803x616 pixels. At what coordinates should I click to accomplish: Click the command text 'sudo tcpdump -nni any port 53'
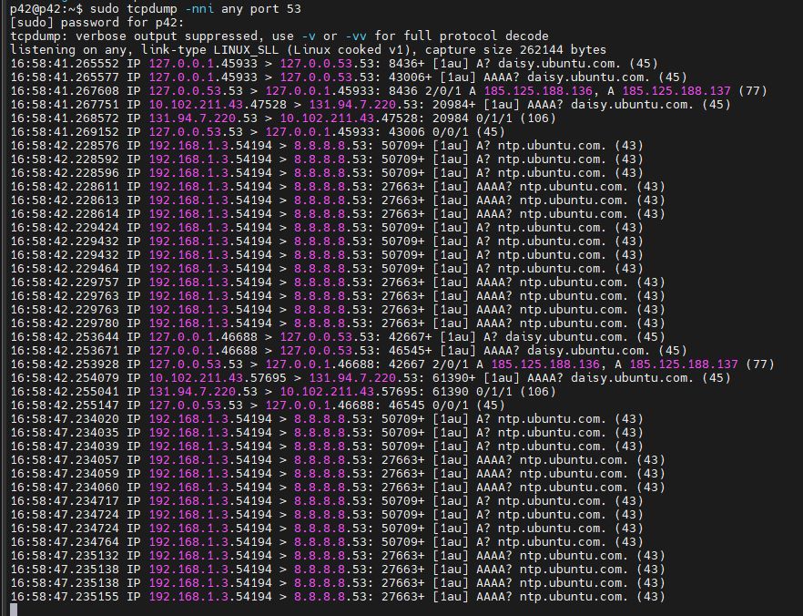point(195,9)
